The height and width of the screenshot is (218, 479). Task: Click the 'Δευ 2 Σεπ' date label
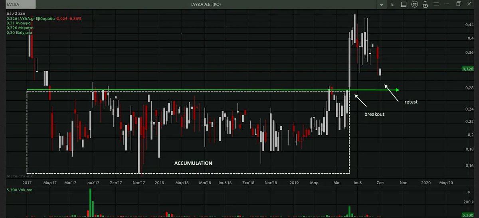16,14
